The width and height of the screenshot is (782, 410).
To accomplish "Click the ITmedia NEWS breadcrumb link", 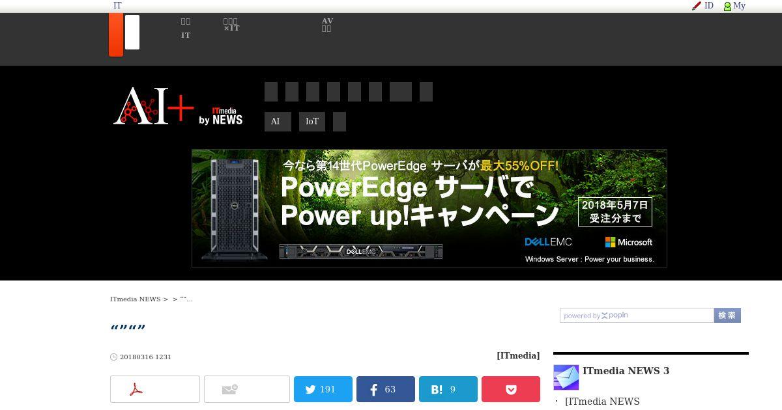I will coord(135,299).
